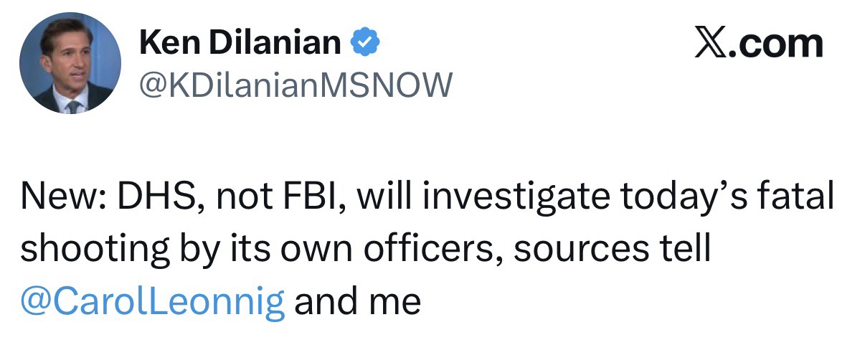Click "and me" ending the tweet
Screen dimensions: 865x345
click(x=356, y=299)
